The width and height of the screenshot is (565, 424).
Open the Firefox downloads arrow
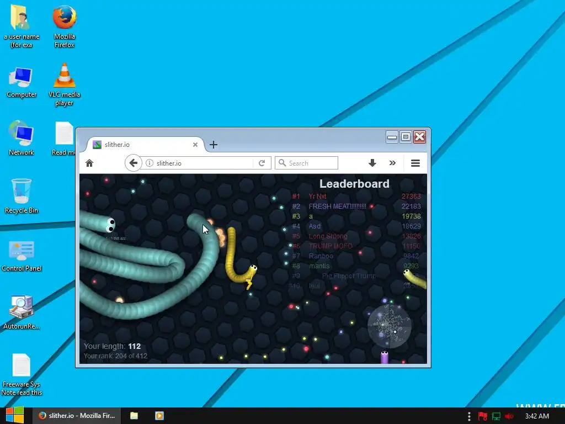coord(372,163)
